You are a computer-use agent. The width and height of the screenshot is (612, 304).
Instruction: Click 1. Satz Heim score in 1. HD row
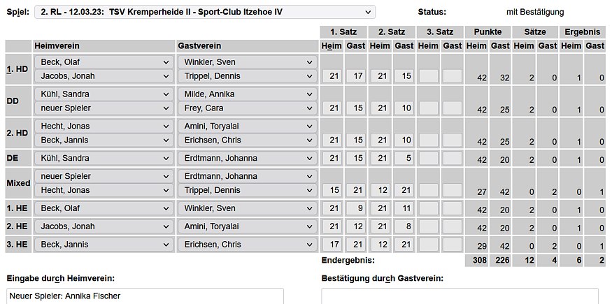coord(333,76)
